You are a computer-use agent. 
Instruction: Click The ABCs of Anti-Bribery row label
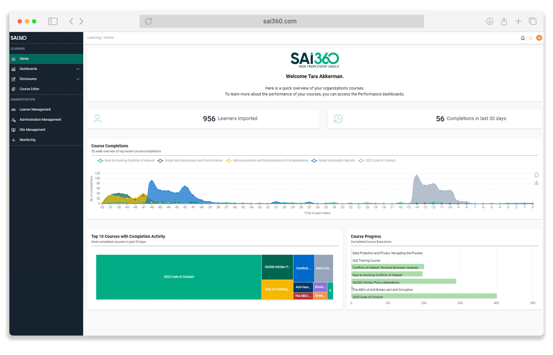click(383, 290)
